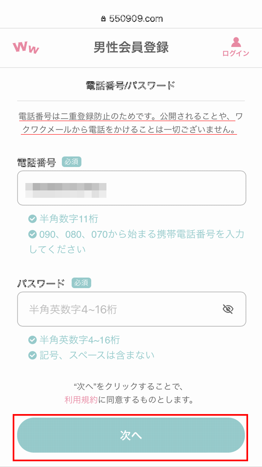Click the pink person login icon

tap(236, 43)
